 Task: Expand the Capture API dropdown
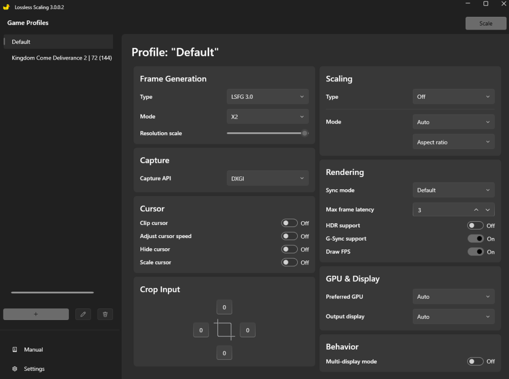tap(267, 179)
